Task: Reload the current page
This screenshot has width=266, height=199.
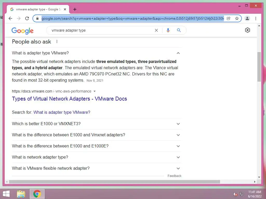Action: 27,18
